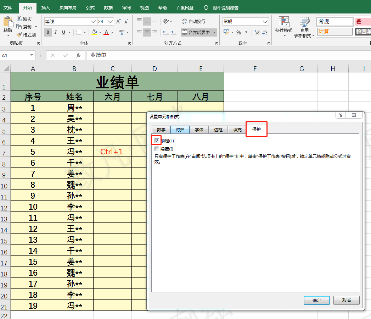Click help question mark in dialog
This screenshot has height=319, width=371.
pyautogui.click(x=341, y=115)
